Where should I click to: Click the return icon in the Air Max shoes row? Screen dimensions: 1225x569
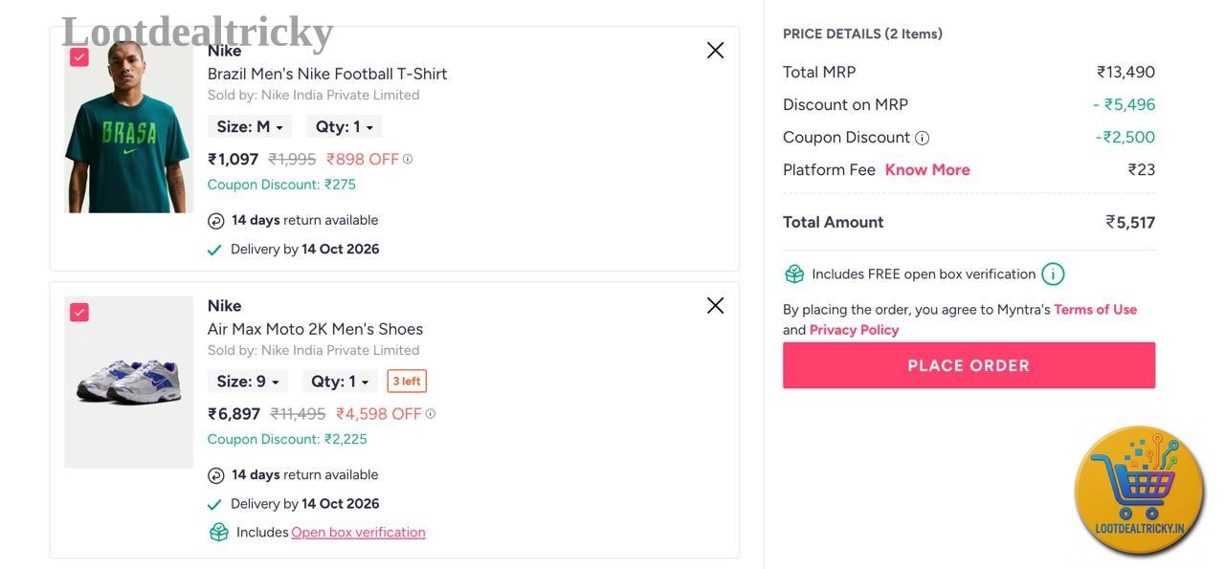[216, 475]
